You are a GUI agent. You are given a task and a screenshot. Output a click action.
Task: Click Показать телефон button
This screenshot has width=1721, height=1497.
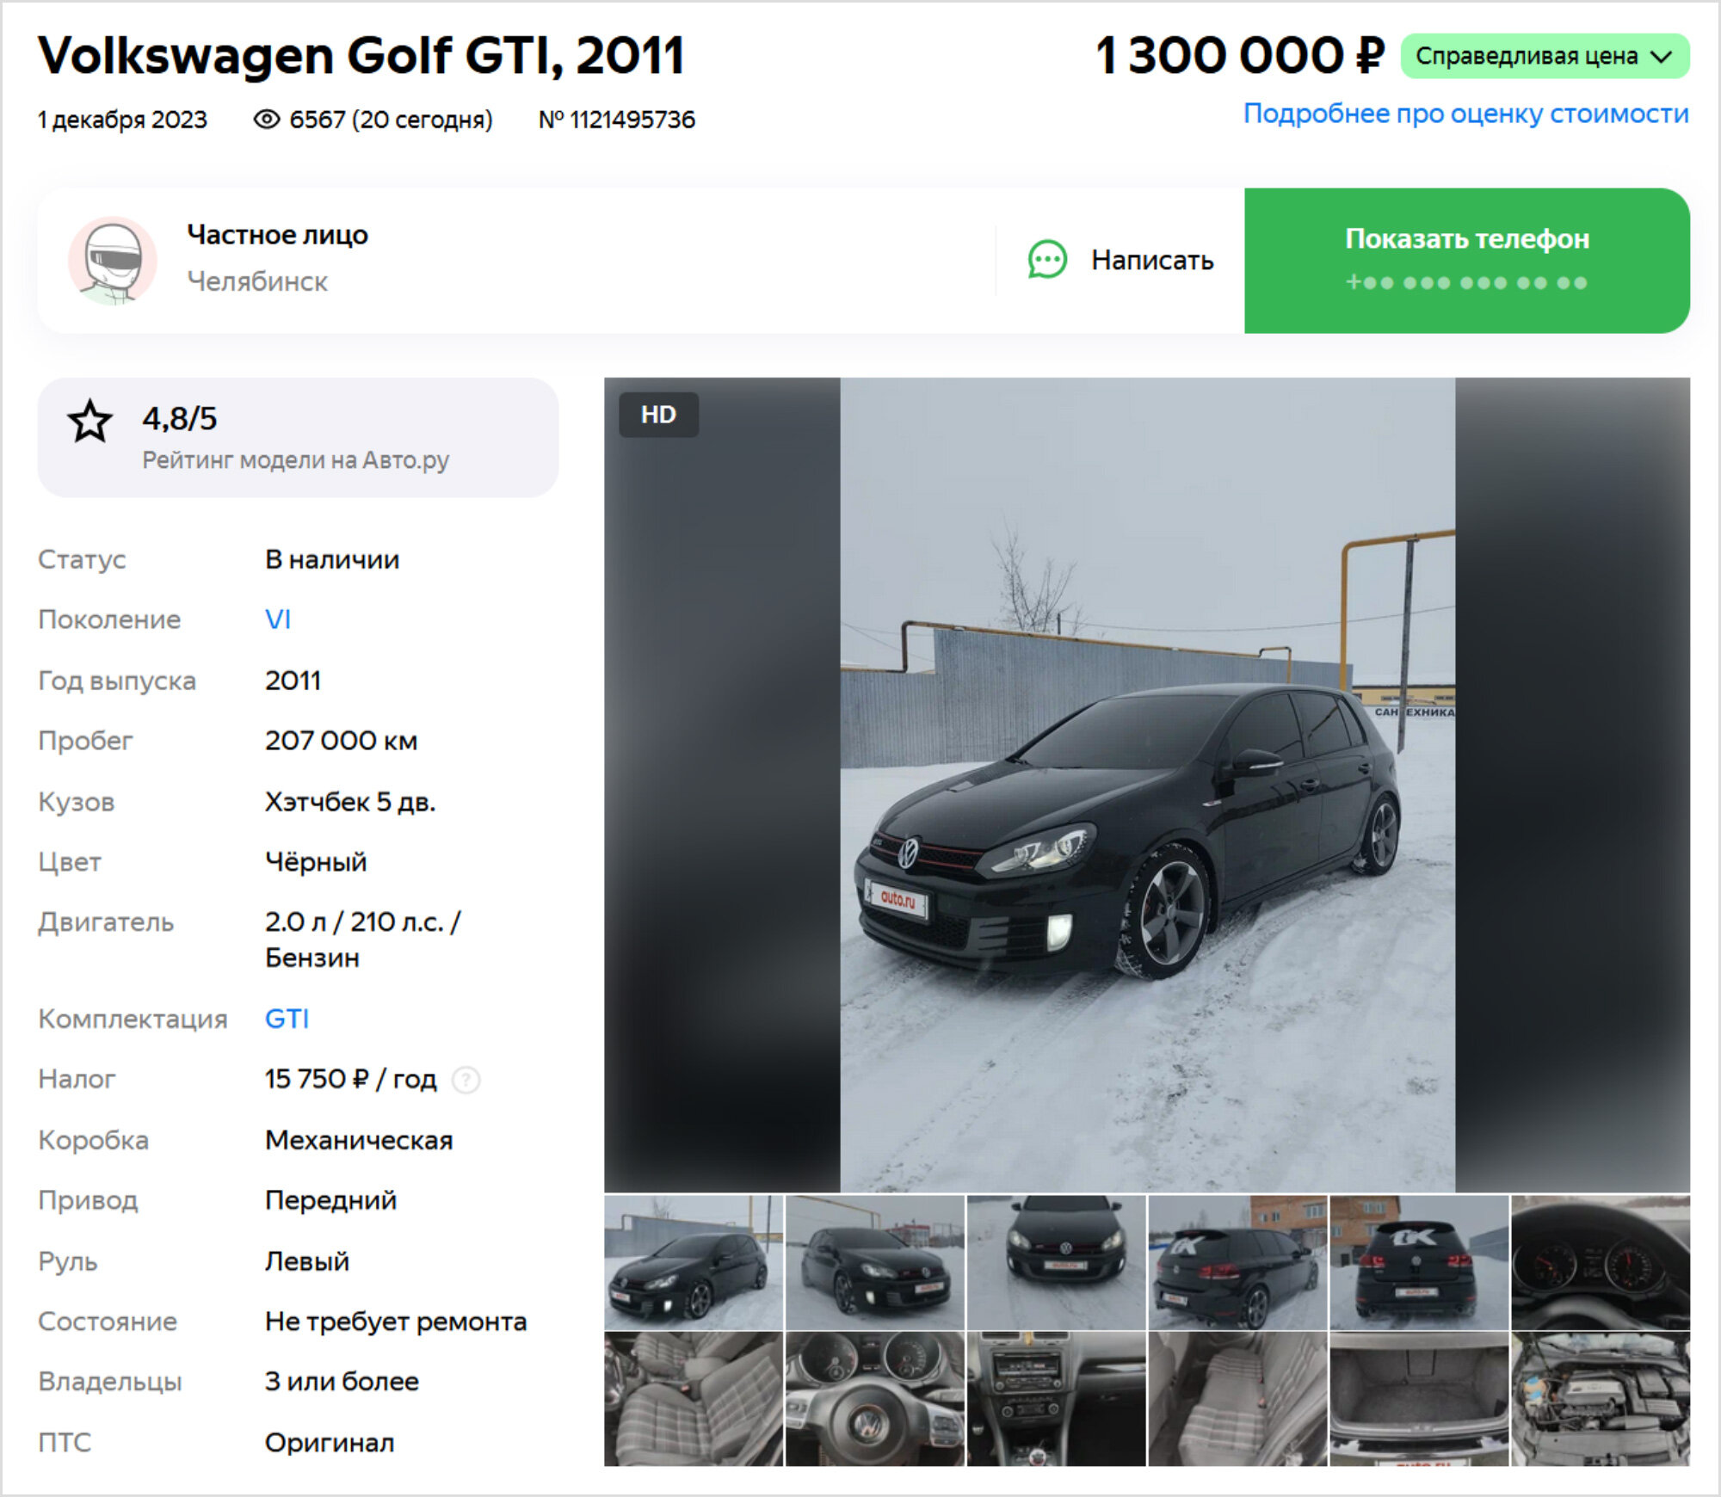(x=1467, y=261)
